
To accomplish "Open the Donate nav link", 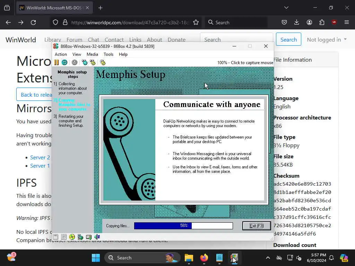I will click(x=176, y=40).
